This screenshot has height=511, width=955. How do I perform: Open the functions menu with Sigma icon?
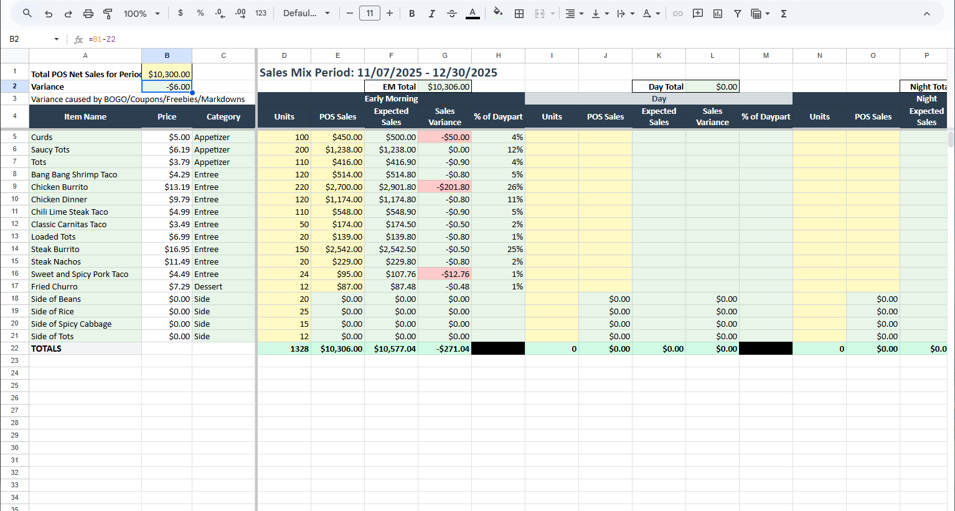tap(783, 13)
